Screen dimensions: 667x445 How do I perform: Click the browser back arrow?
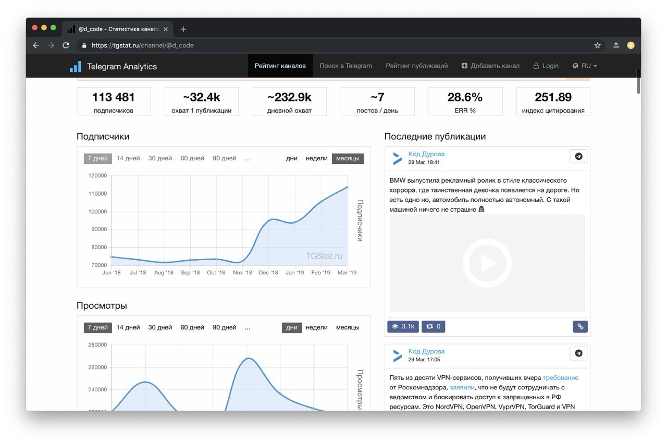click(36, 45)
